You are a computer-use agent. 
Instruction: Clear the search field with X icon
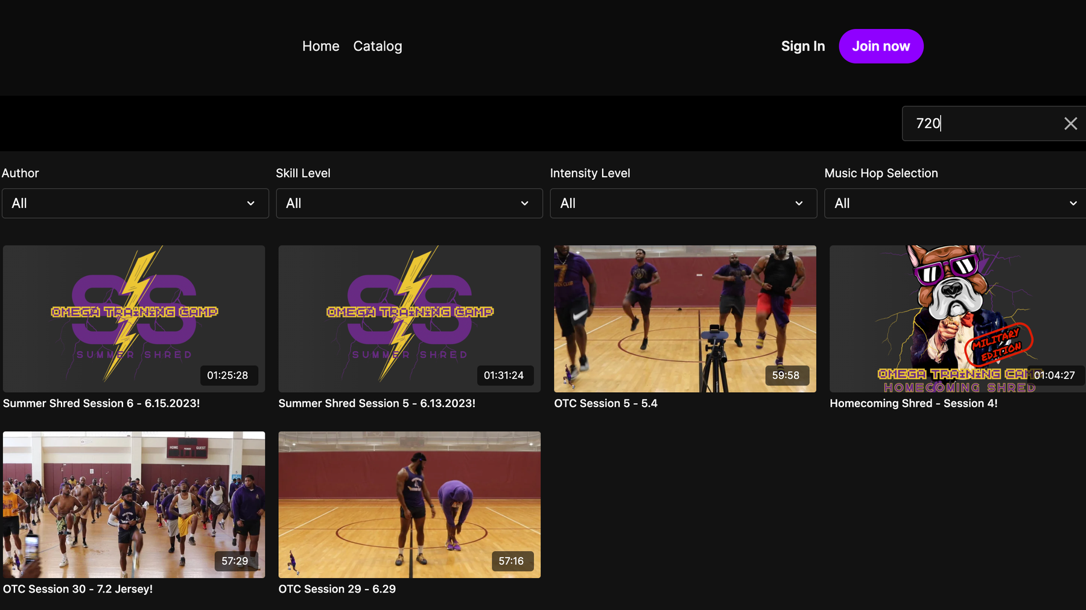(x=1070, y=124)
